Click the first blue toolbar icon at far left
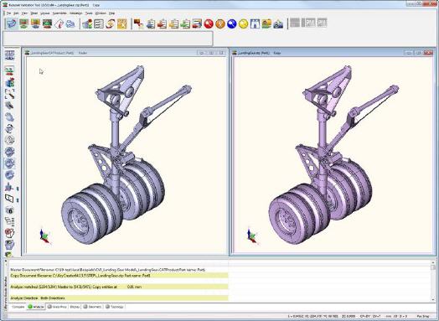 coord(12,24)
